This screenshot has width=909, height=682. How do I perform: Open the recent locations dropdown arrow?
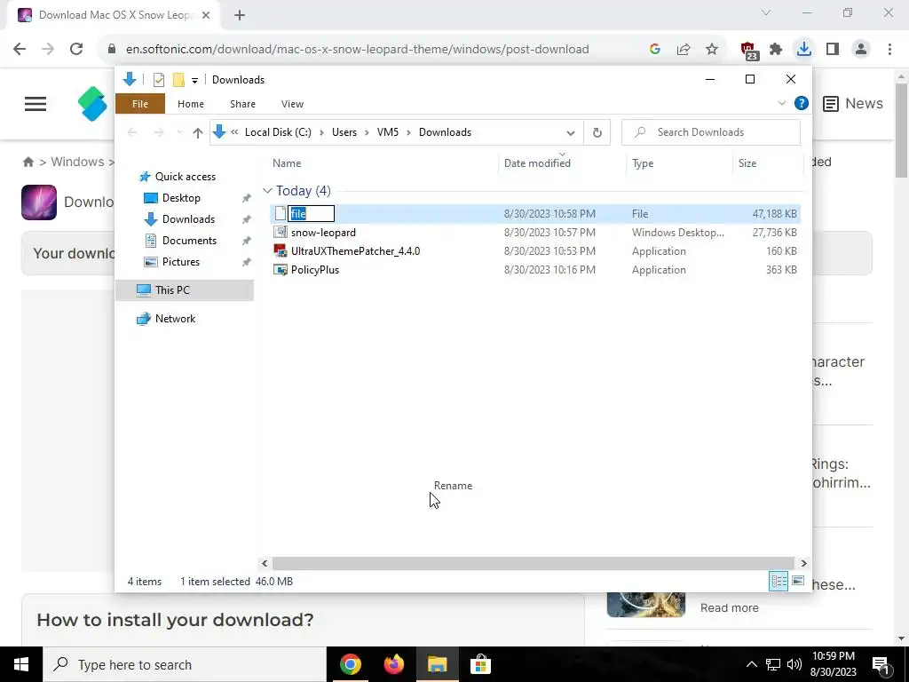pyautogui.click(x=179, y=133)
